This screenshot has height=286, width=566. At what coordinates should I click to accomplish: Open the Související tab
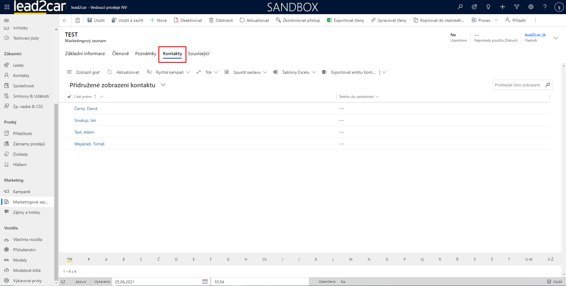pyautogui.click(x=198, y=53)
